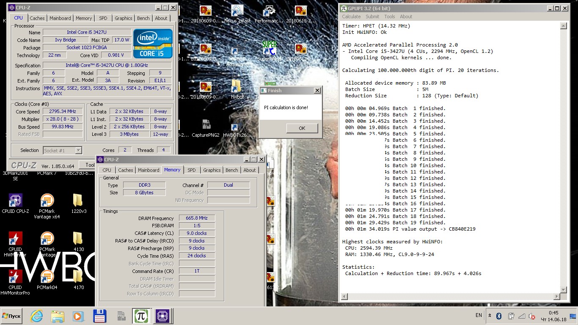The height and width of the screenshot is (325, 578).
Task: Click the PI value output line CB840E219
Action: click(x=410, y=229)
